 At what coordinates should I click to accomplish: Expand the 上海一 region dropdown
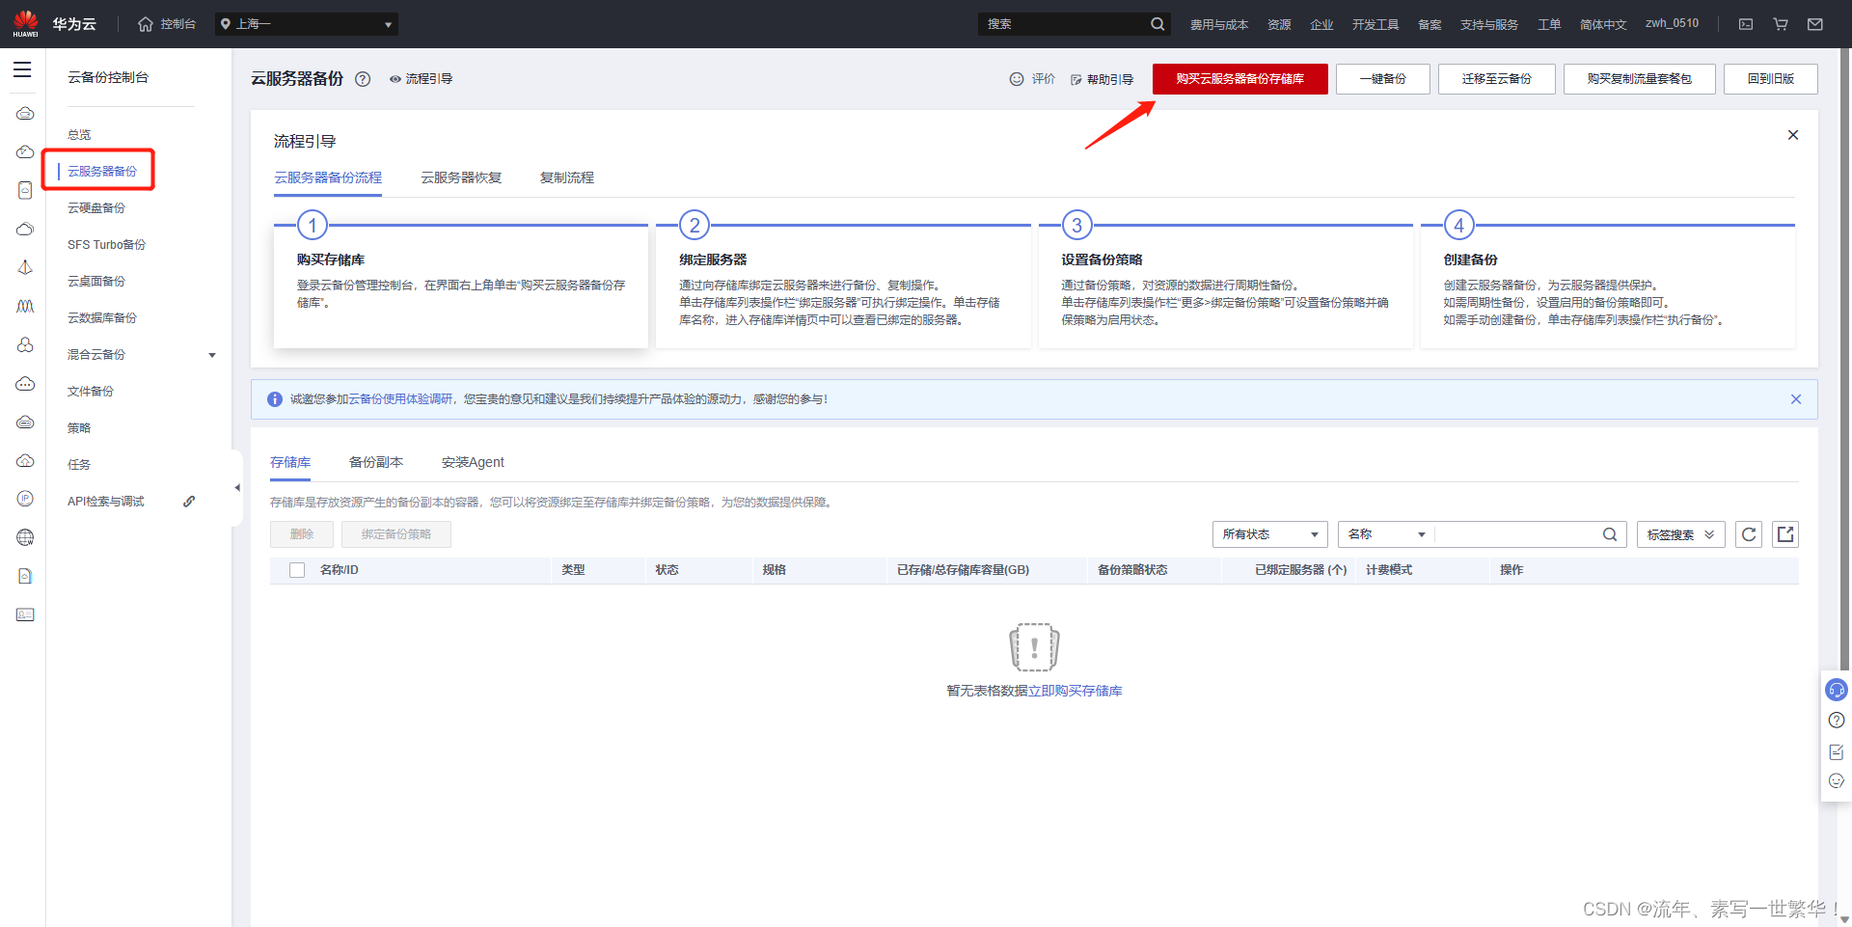[307, 24]
